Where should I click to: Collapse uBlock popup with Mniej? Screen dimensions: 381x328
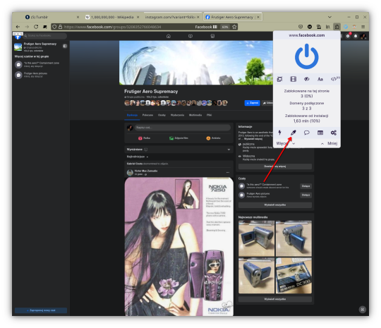[x=329, y=143]
